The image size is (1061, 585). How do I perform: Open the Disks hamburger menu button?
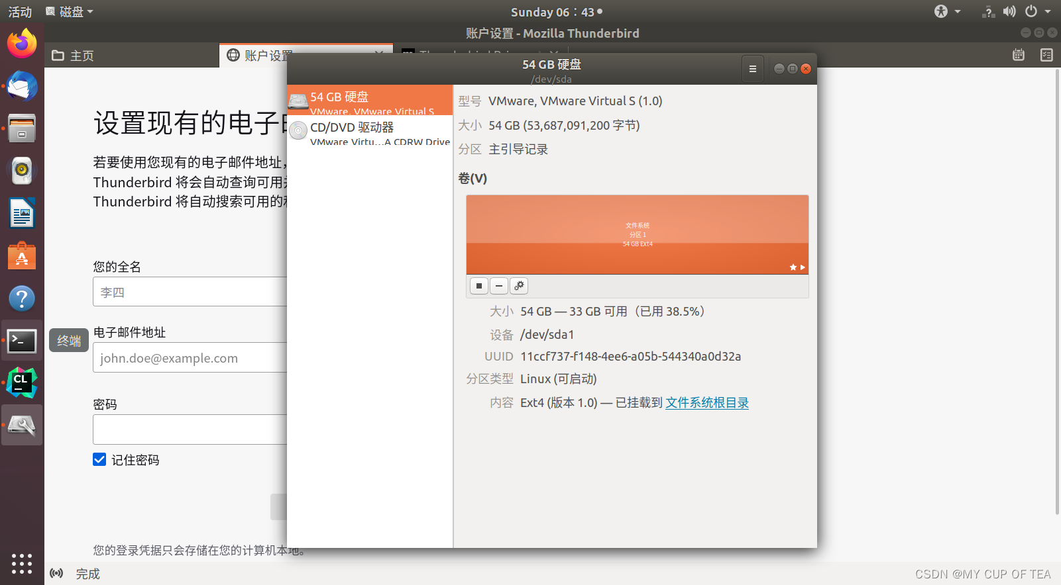752,69
